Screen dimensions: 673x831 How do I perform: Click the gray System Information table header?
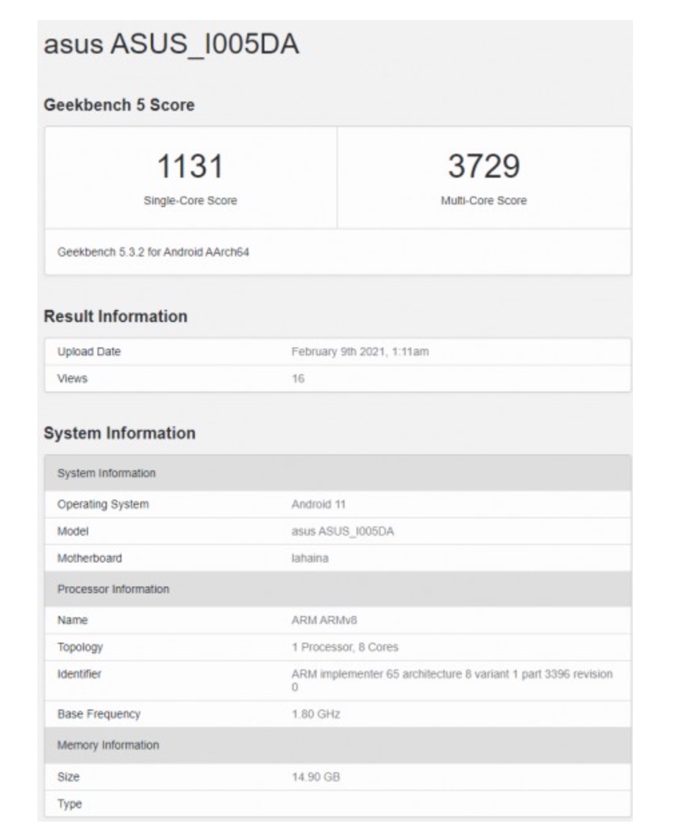[x=337, y=473]
